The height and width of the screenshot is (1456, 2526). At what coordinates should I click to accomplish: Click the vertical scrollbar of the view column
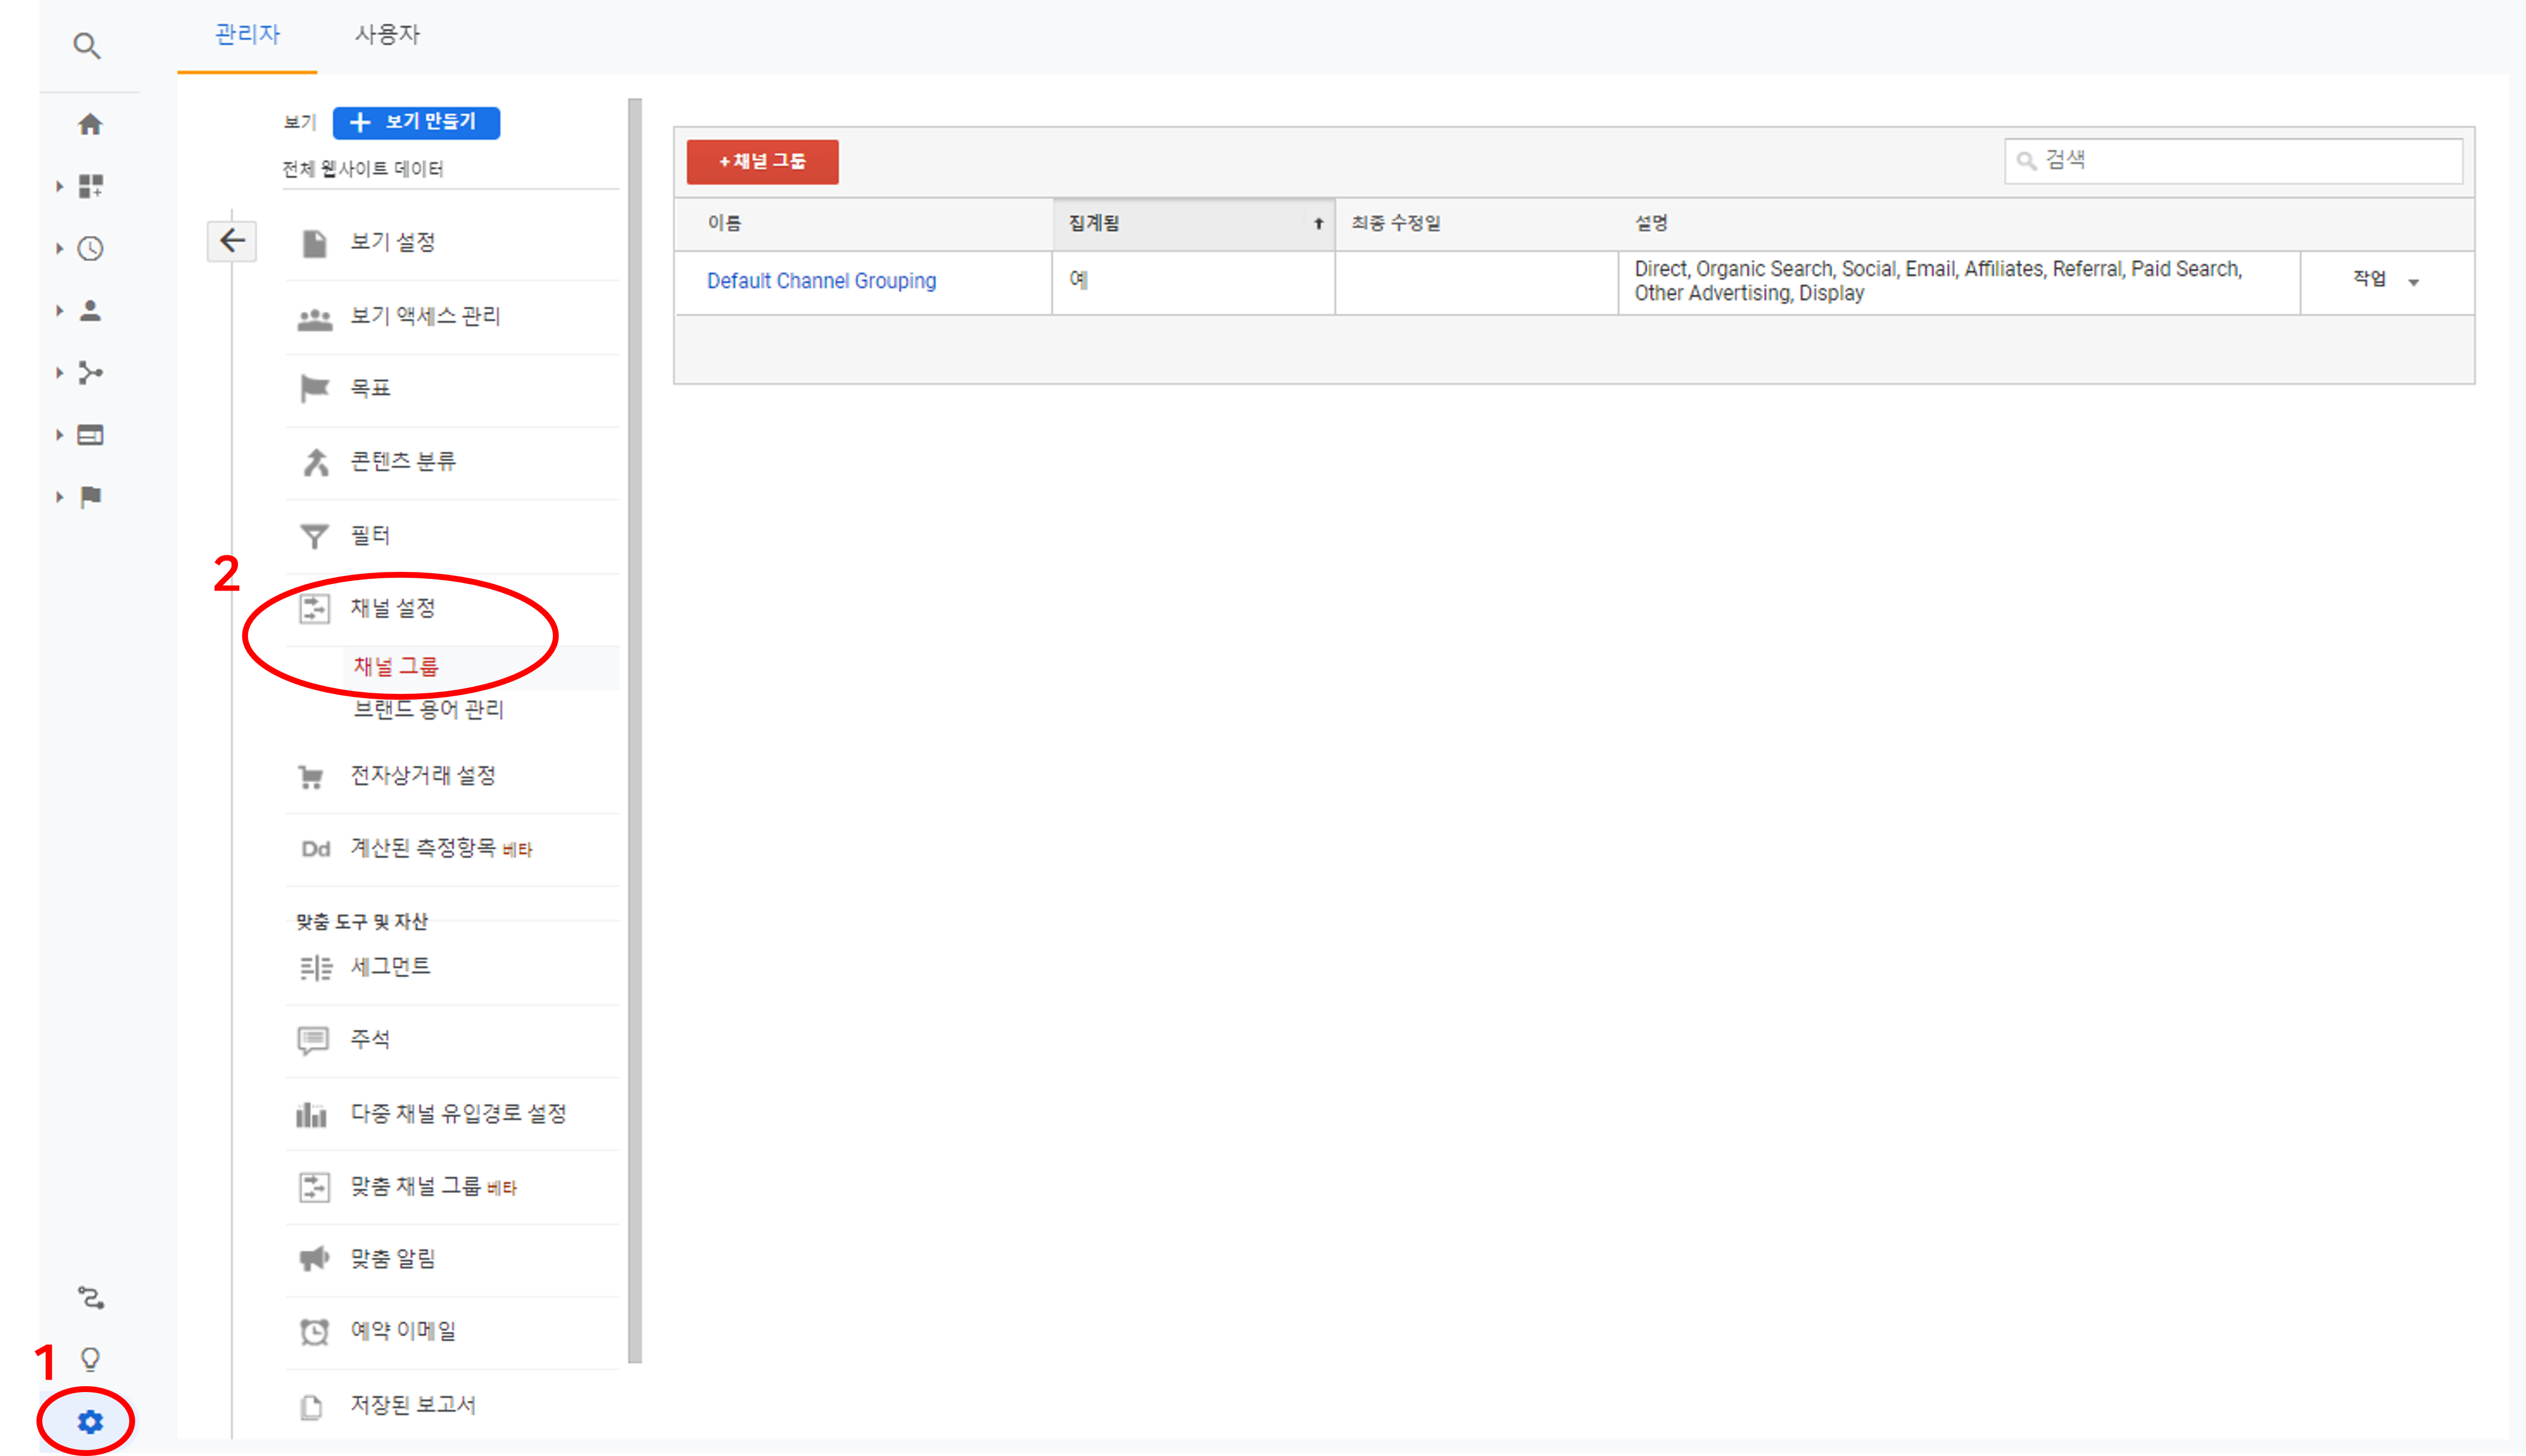coord(635,730)
